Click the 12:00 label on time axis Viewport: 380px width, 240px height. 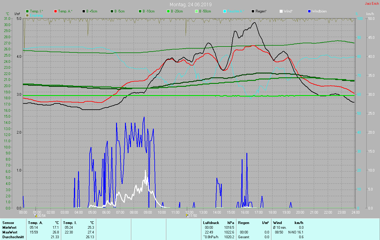189,212
